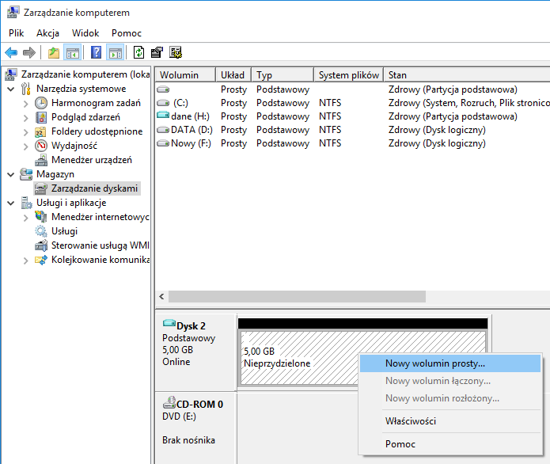Click the Magazyn storage icon
The width and height of the screenshot is (550, 464).
[x=26, y=174]
